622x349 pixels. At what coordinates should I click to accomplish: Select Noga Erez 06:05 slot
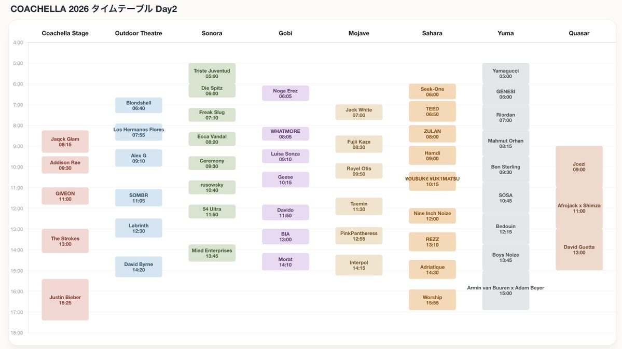click(285, 93)
